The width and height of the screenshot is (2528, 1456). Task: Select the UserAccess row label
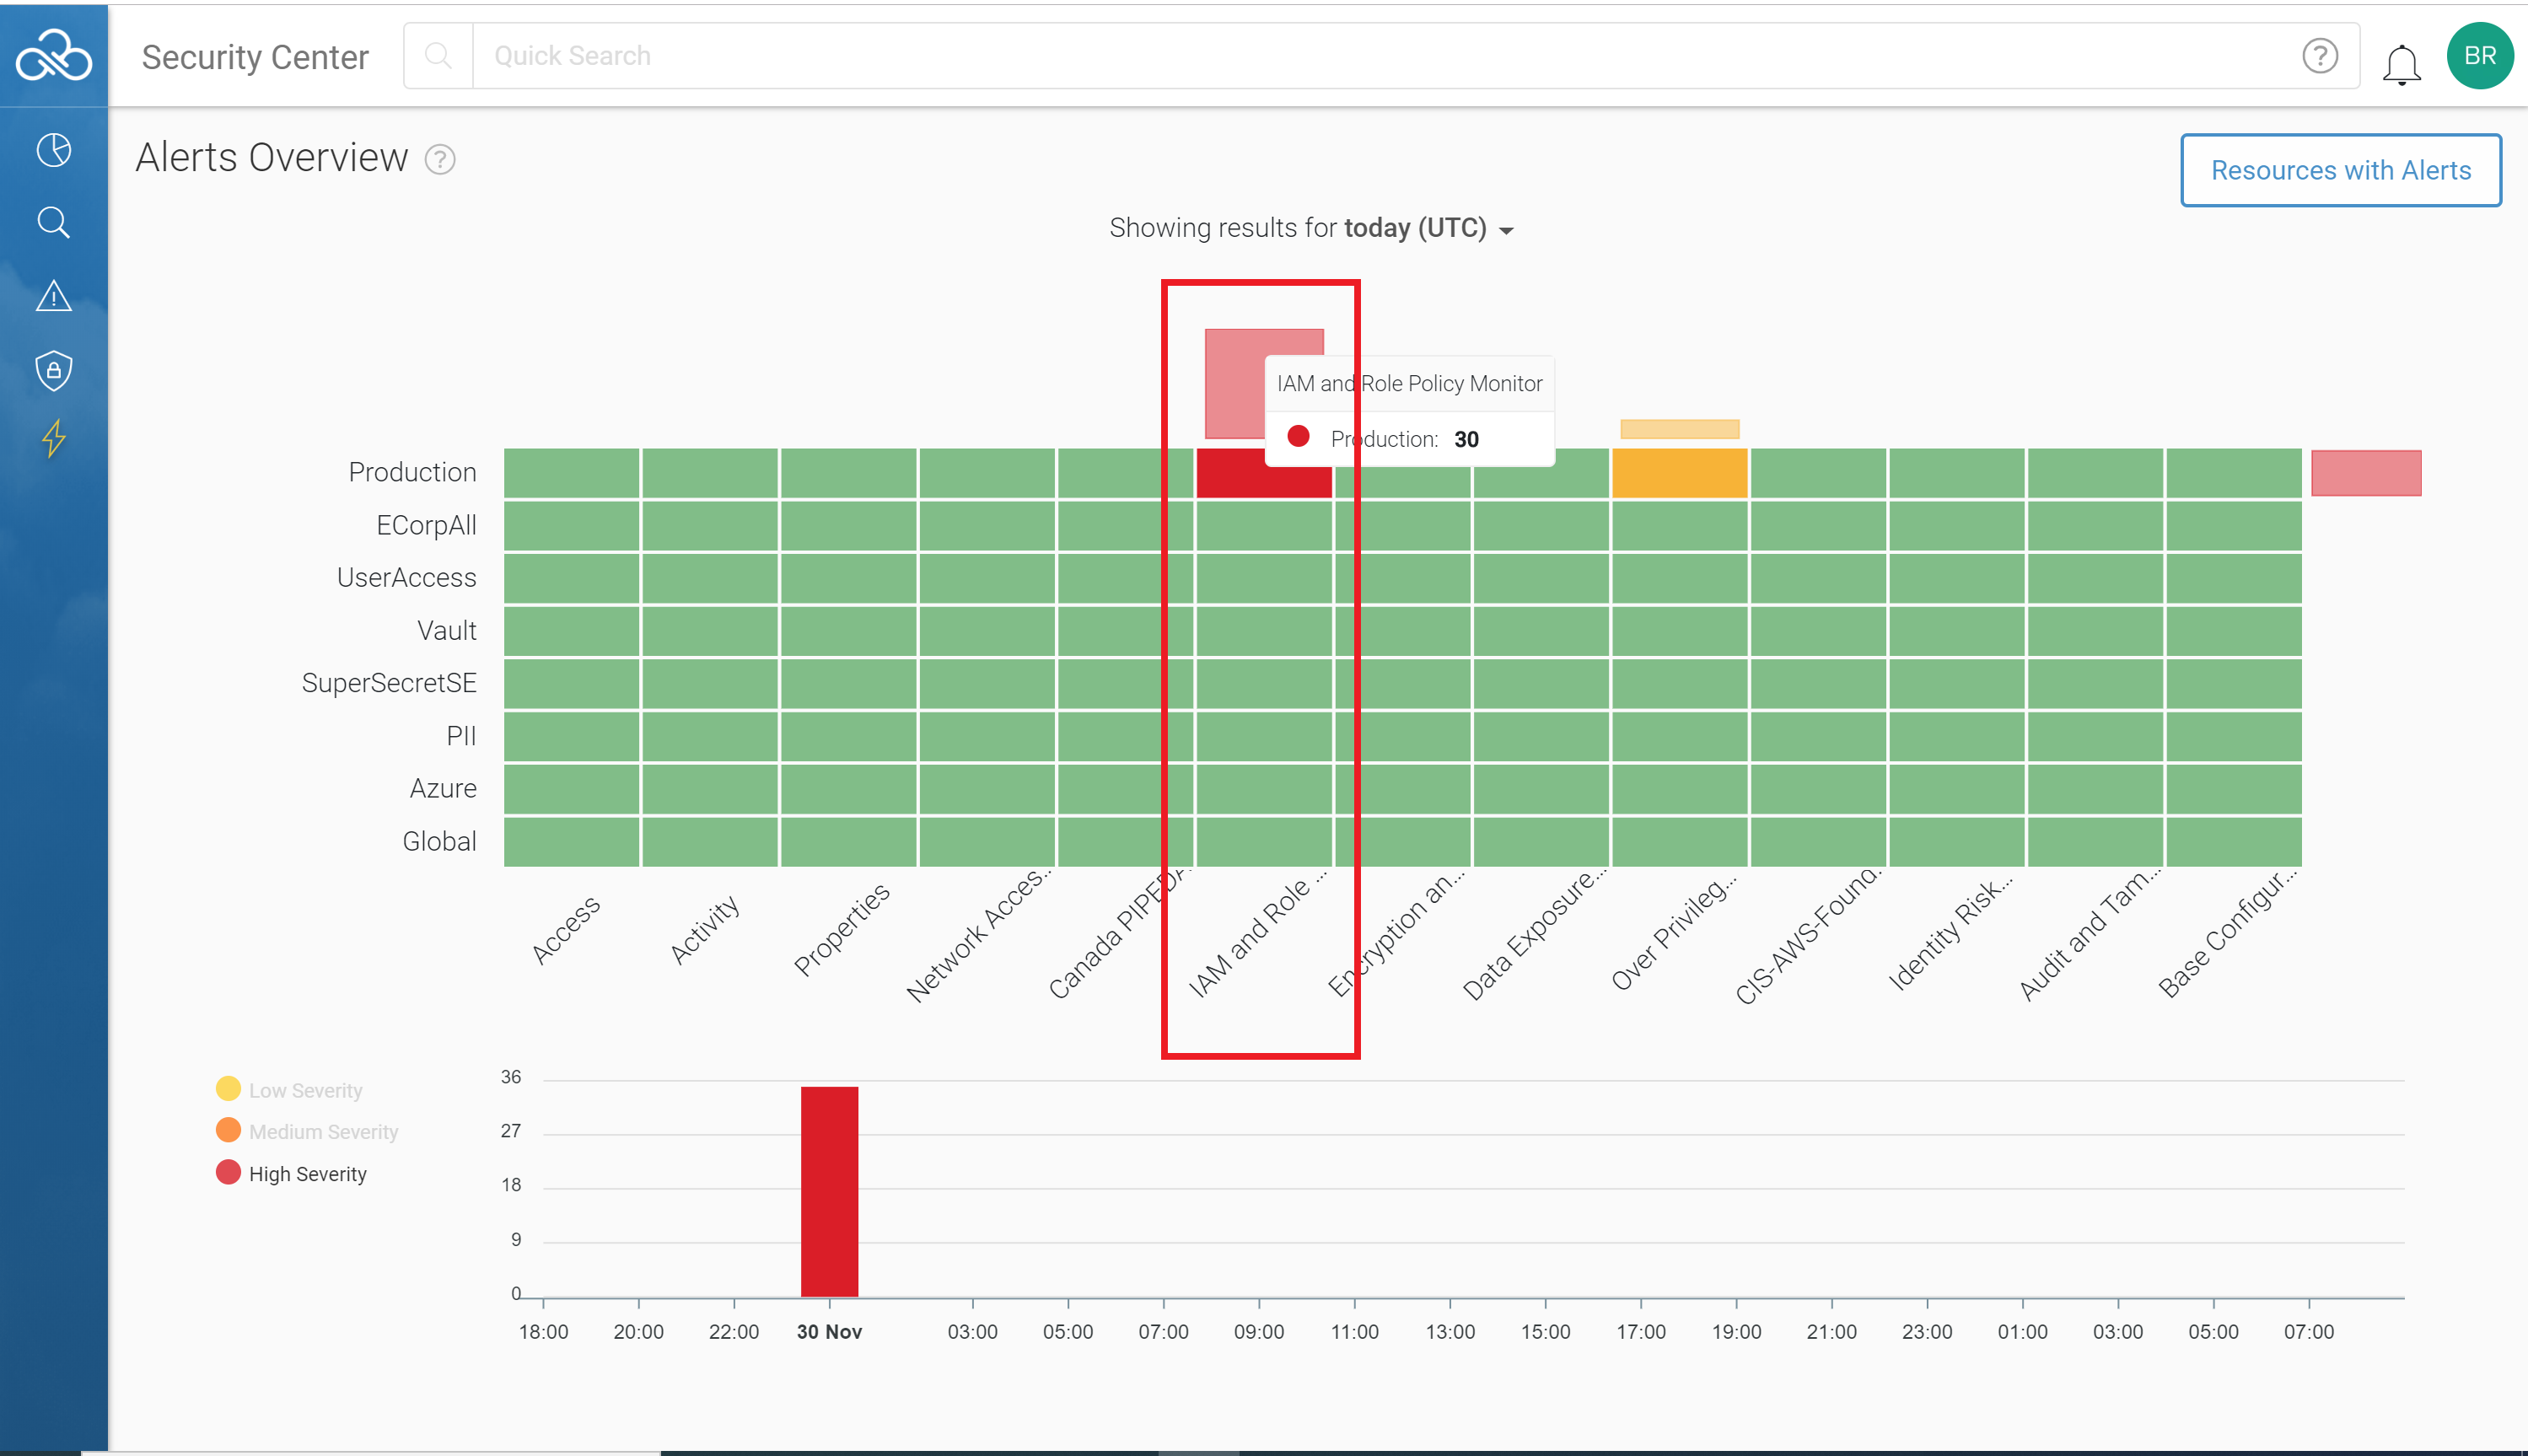coord(407,577)
